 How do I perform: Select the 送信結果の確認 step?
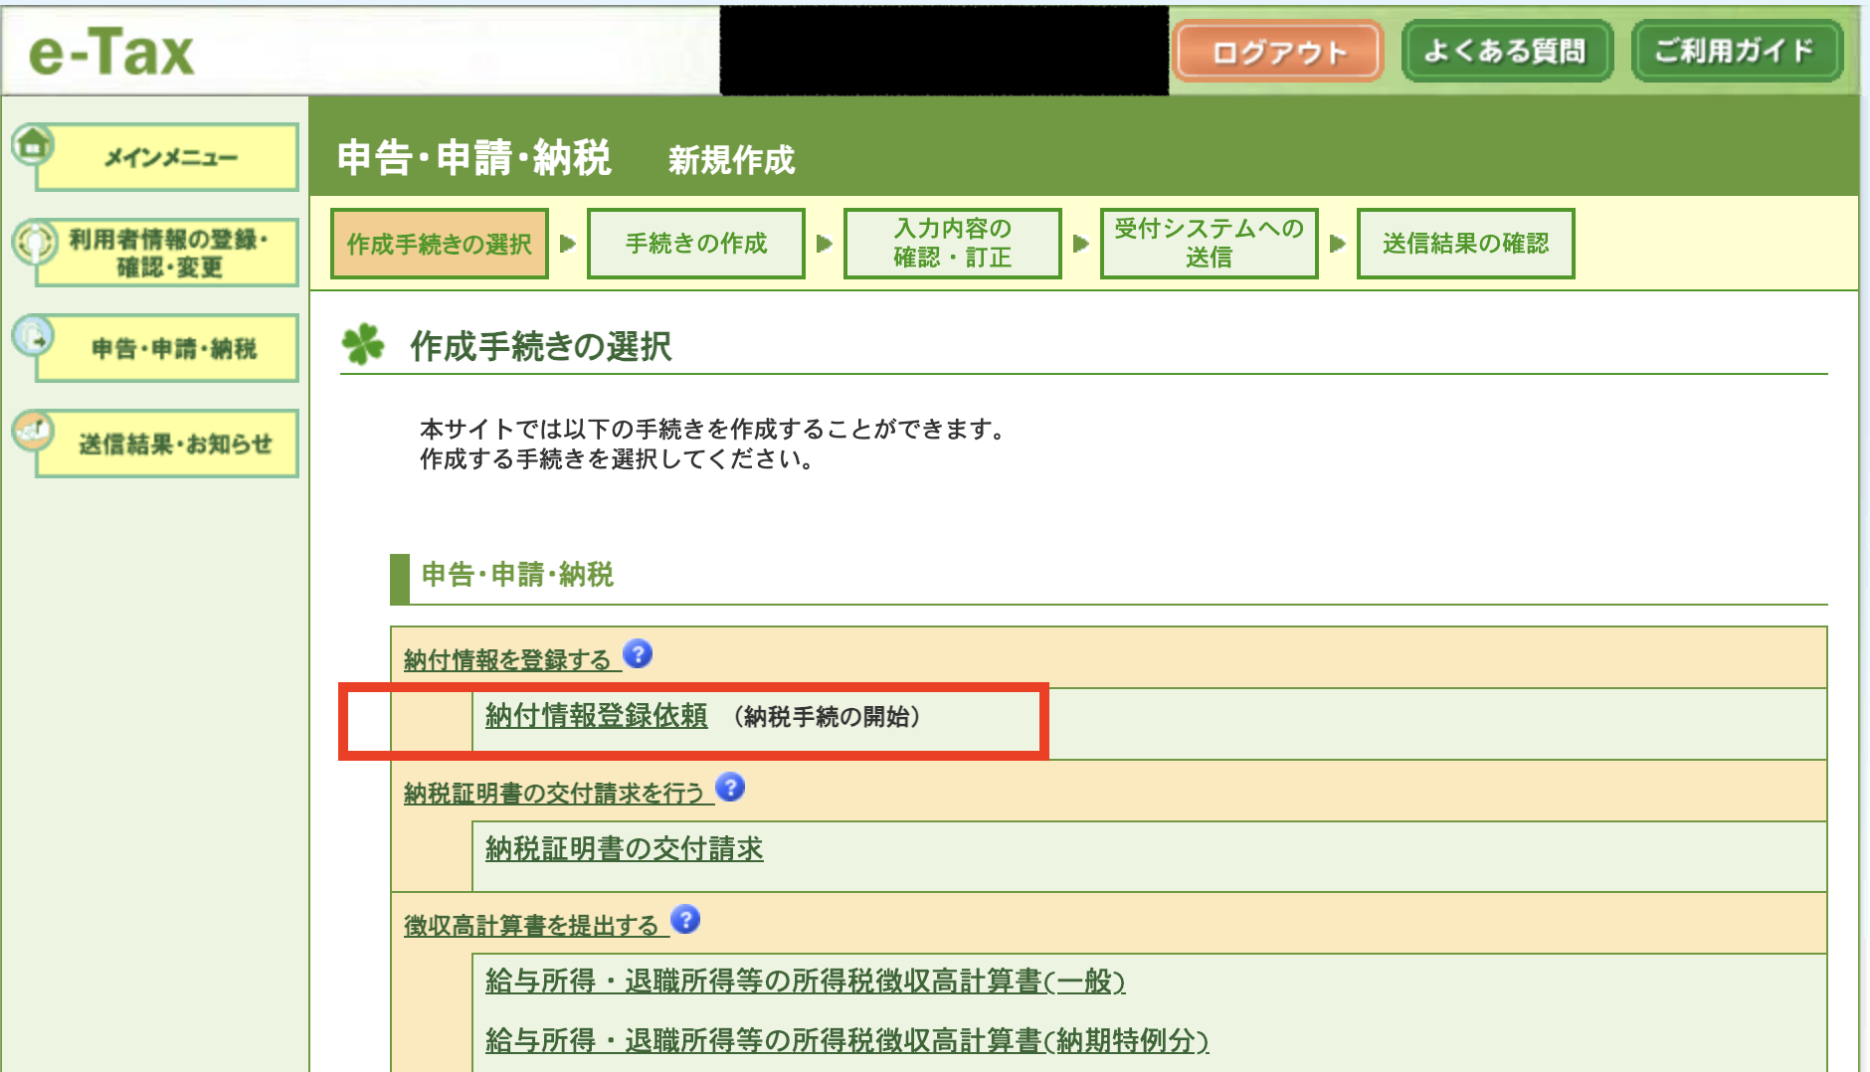click(1466, 244)
